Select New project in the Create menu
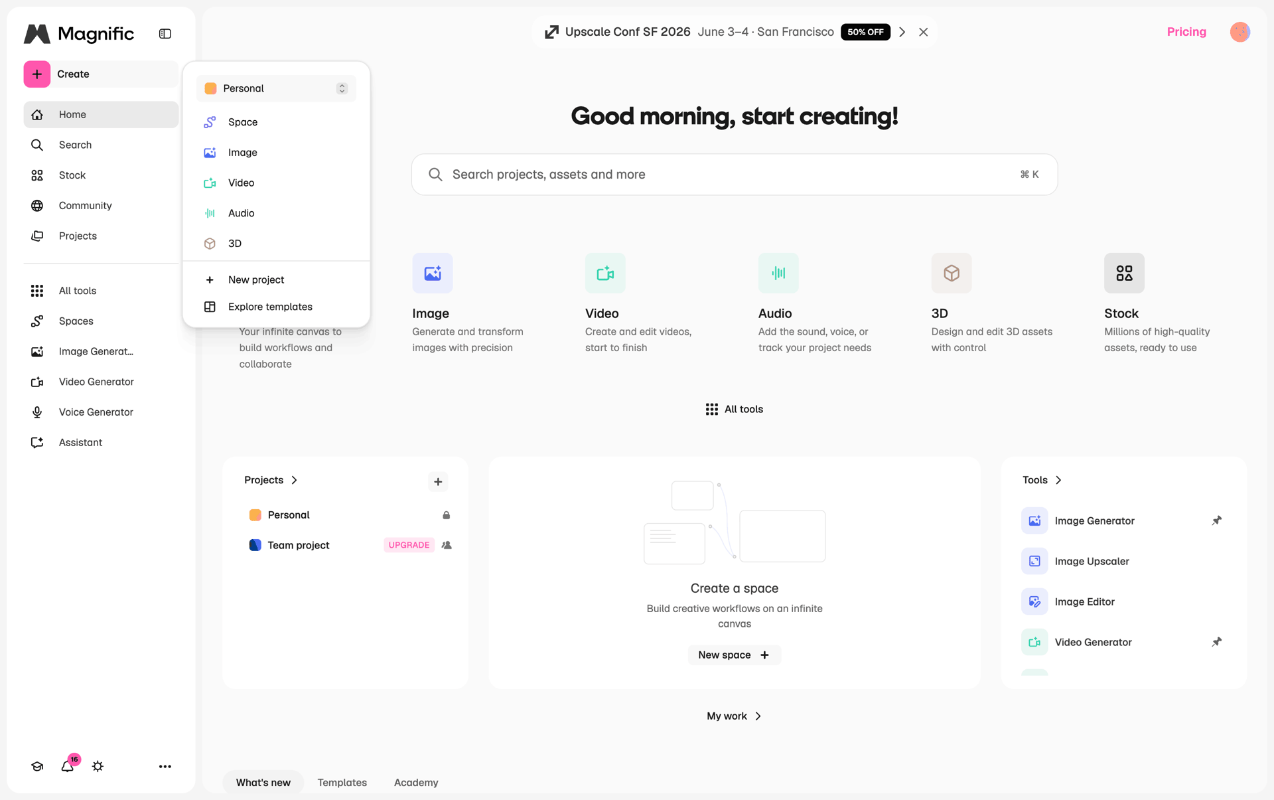 coord(276,280)
